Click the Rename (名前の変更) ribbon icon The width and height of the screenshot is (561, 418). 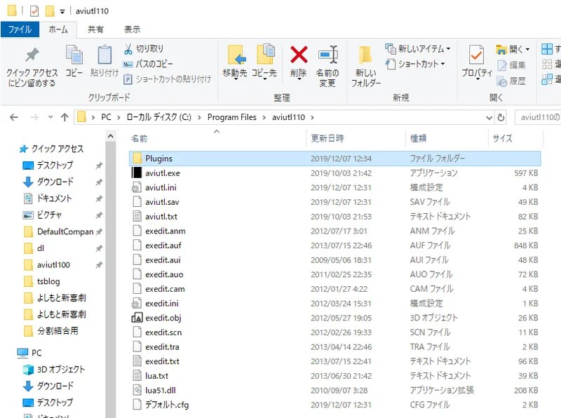tap(327, 55)
